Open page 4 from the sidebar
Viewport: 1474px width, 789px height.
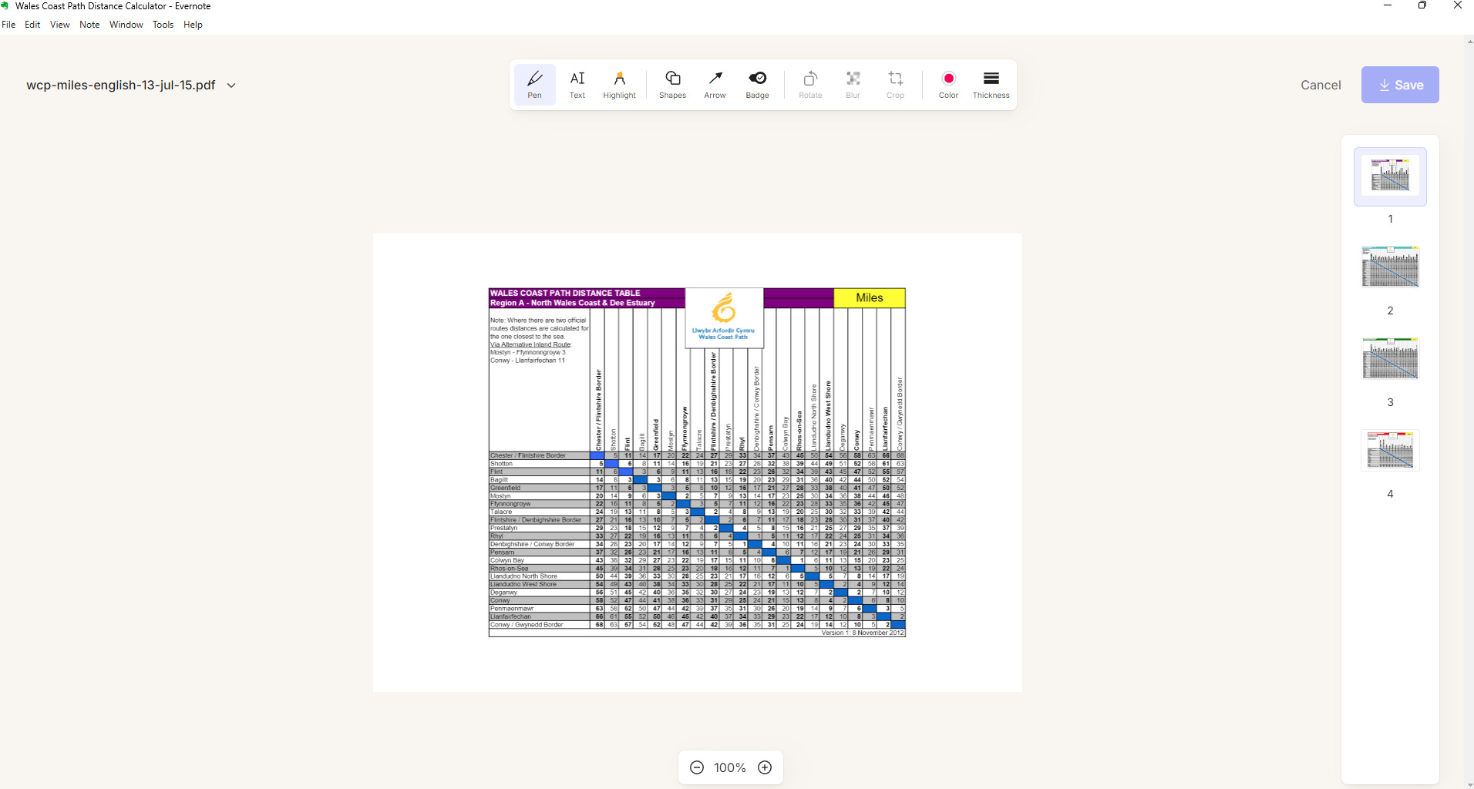click(1390, 450)
